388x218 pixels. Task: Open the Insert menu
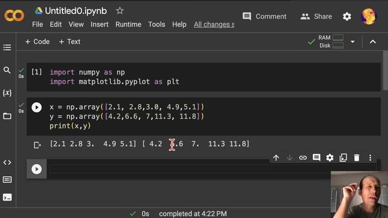coord(99,24)
